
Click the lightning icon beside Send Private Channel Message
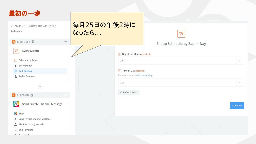point(16,119)
